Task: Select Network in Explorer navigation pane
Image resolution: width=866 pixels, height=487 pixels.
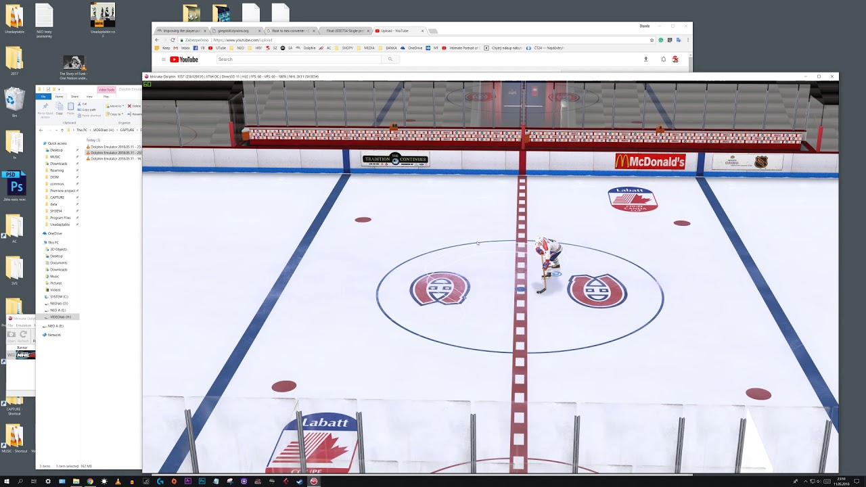Action: point(52,335)
